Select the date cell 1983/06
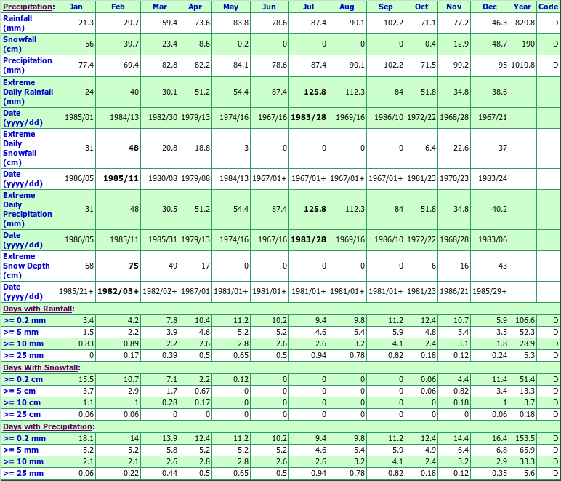The height and width of the screenshot is (481, 561). (493, 239)
